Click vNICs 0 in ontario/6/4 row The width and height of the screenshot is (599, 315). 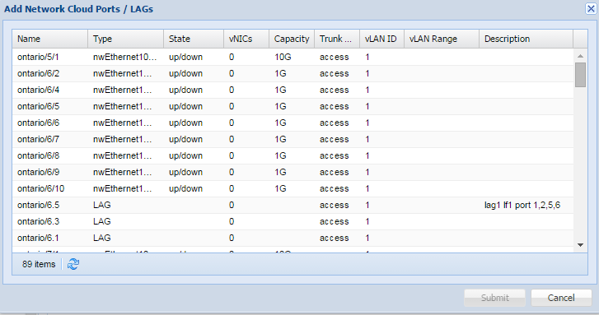click(x=232, y=90)
